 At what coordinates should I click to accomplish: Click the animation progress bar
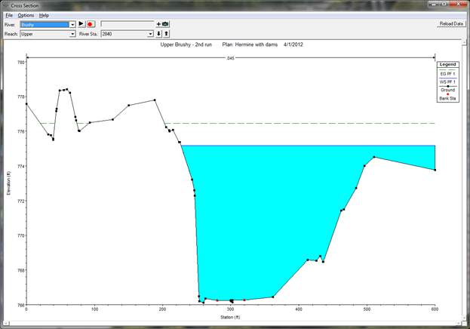(126, 24)
